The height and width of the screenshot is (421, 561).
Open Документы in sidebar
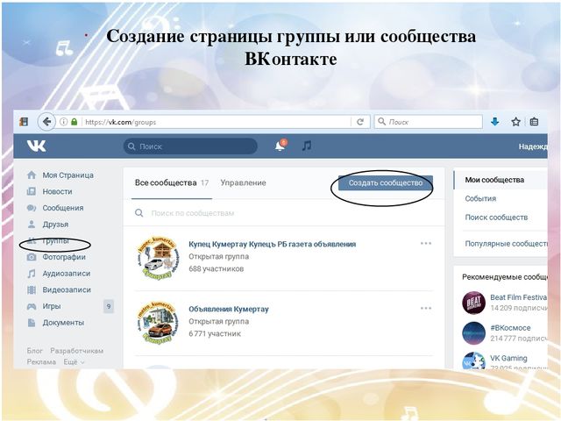click(63, 323)
